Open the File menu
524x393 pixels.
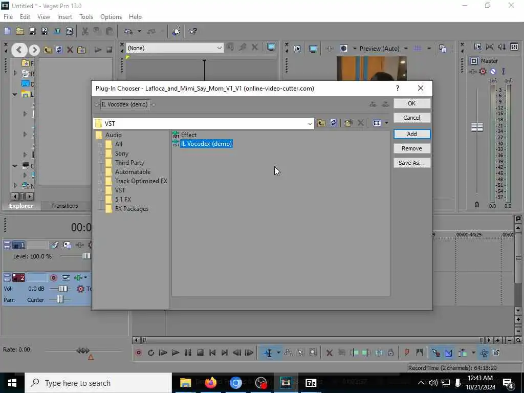(8, 17)
